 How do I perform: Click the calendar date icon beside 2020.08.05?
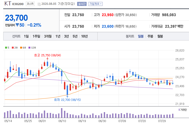(39, 4)
